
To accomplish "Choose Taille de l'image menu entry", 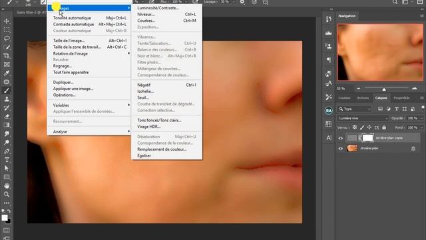I will [89, 41].
